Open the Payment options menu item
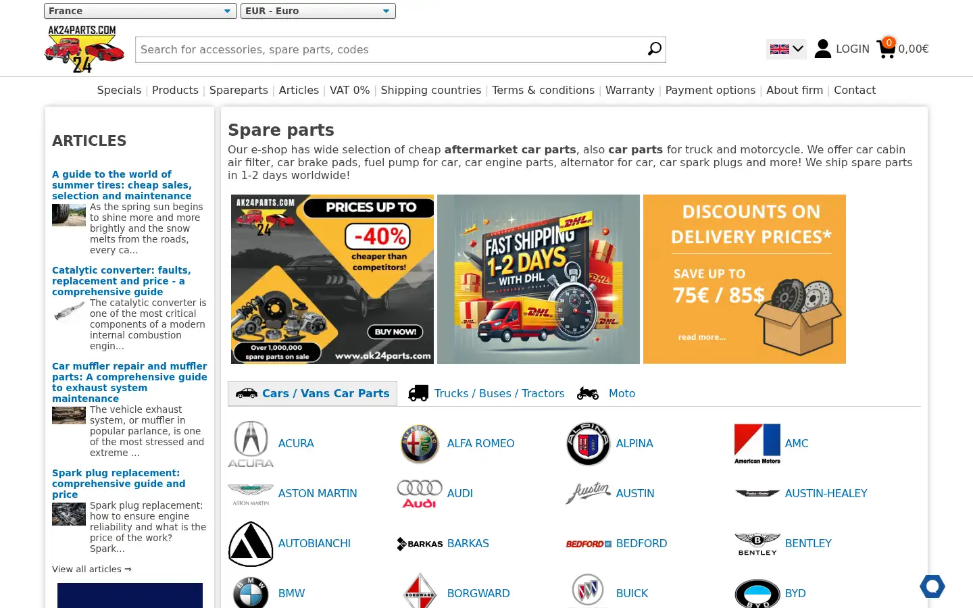Screen dimensions: 973x608 point(710,90)
